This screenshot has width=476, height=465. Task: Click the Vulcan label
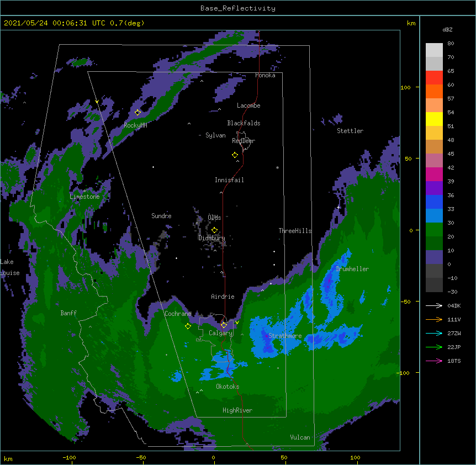tap(300, 437)
